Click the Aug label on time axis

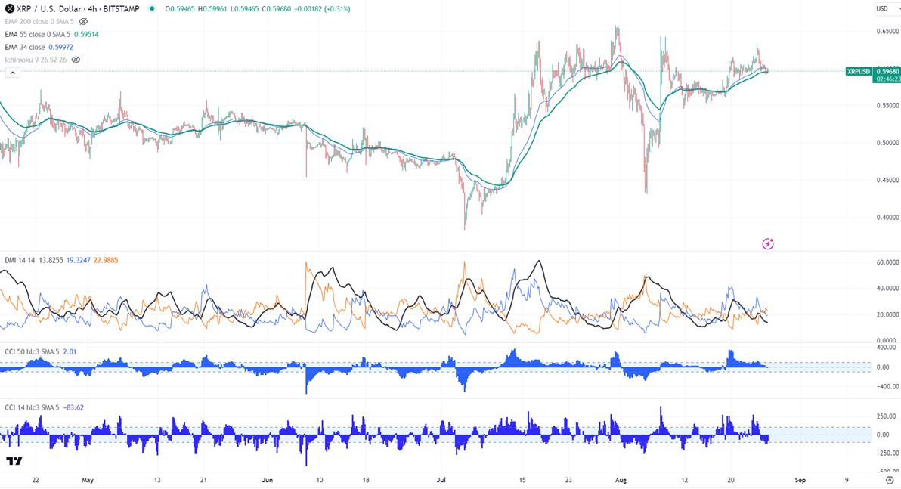621,480
